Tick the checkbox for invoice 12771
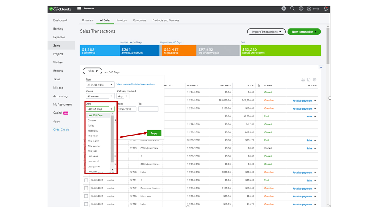Viewport: 379px width, 213px height. coord(86,180)
